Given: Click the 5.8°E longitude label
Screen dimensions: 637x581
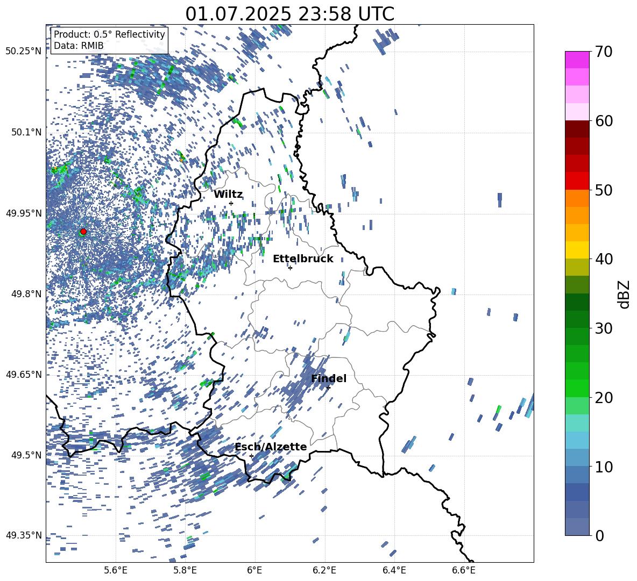Looking at the screenshot, I should [x=185, y=570].
